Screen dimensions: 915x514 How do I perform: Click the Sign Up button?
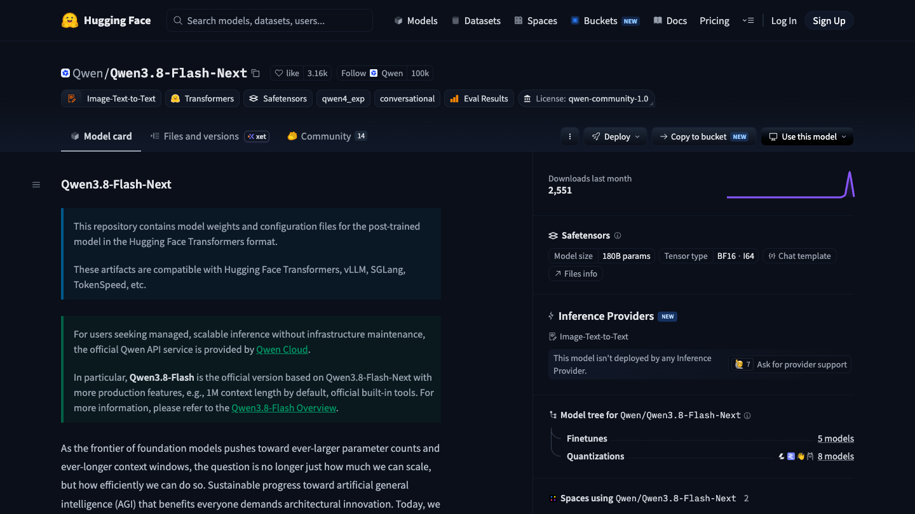click(x=829, y=20)
